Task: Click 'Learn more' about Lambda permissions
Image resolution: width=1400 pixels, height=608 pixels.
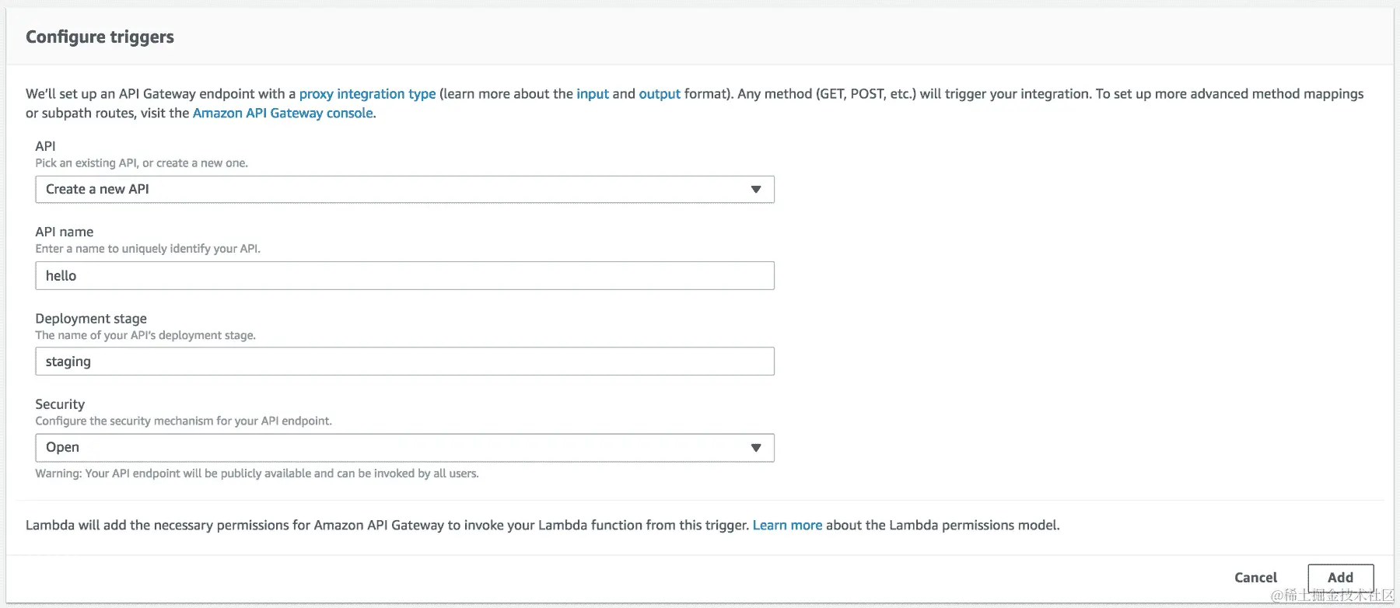Action: pyautogui.click(x=787, y=526)
